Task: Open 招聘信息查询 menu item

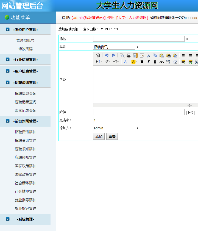Action: pyautogui.click(x=25, y=93)
